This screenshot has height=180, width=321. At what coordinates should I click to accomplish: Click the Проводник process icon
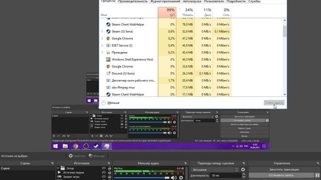click(108, 52)
